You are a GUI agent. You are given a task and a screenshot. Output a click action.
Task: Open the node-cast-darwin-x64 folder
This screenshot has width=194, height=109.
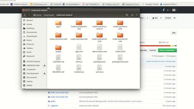[79, 25]
